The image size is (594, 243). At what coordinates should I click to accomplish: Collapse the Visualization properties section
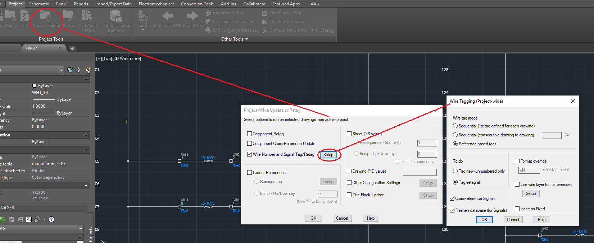86,135
